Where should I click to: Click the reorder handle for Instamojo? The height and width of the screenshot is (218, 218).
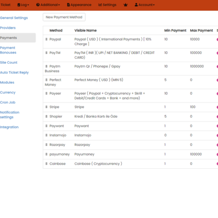coord(46,135)
